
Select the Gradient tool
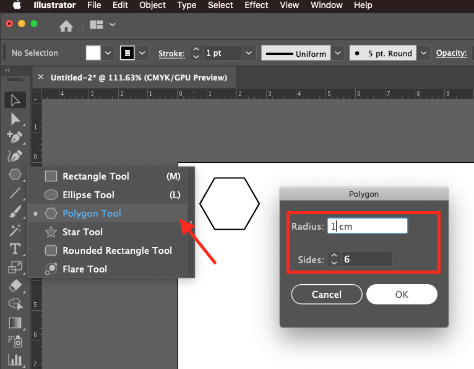[x=15, y=323]
